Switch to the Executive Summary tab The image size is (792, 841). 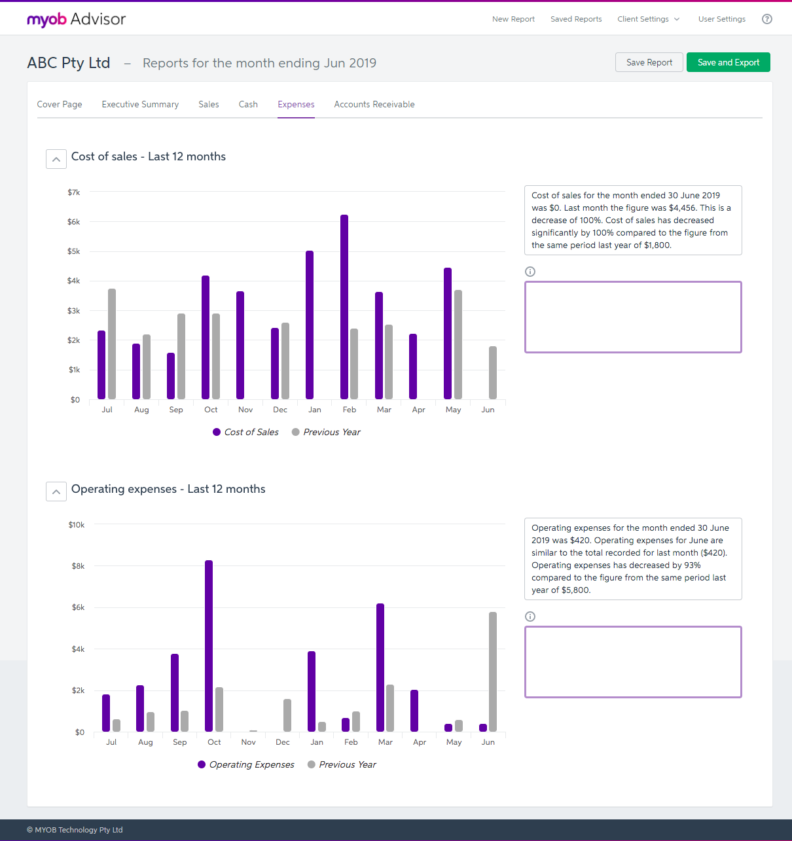pyautogui.click(x=140, y=104)
